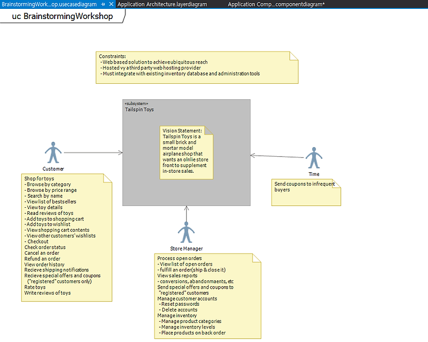Image resolution: width=428 pixels, height=342 pixels.
Task: Click 'Web based solution' constraint line
Action: pyautogui.click(x=154, y=62)
